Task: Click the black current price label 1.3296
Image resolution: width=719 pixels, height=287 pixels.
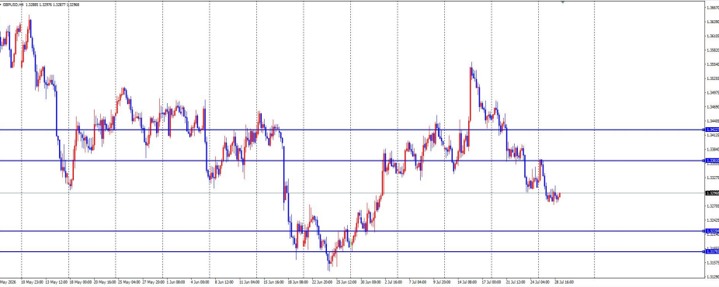Action: click(712, 193)
